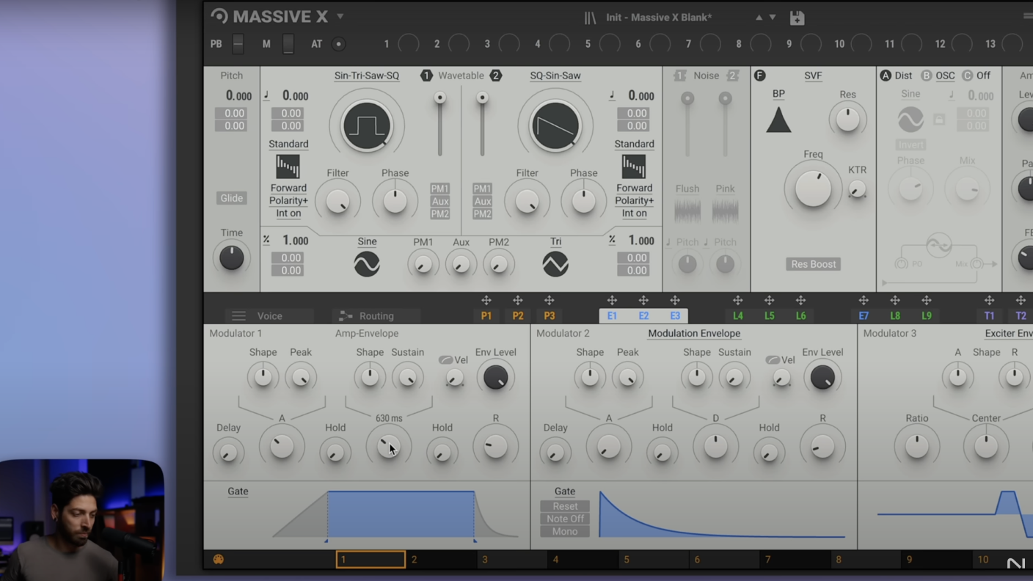
Task: Click the number 1 badge beside Noise
Action: (680, 76)
